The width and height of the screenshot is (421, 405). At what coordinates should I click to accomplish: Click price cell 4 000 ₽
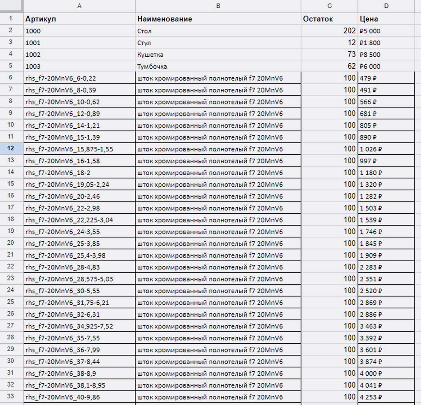[386, 373]
